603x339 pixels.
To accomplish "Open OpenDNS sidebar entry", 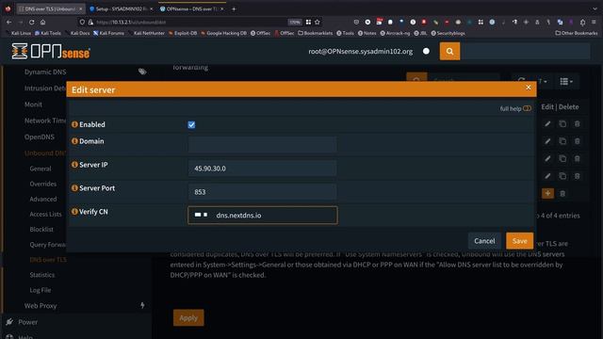I will 40,137.
